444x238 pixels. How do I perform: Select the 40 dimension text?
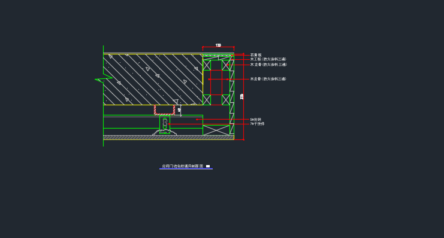point(179,110)
